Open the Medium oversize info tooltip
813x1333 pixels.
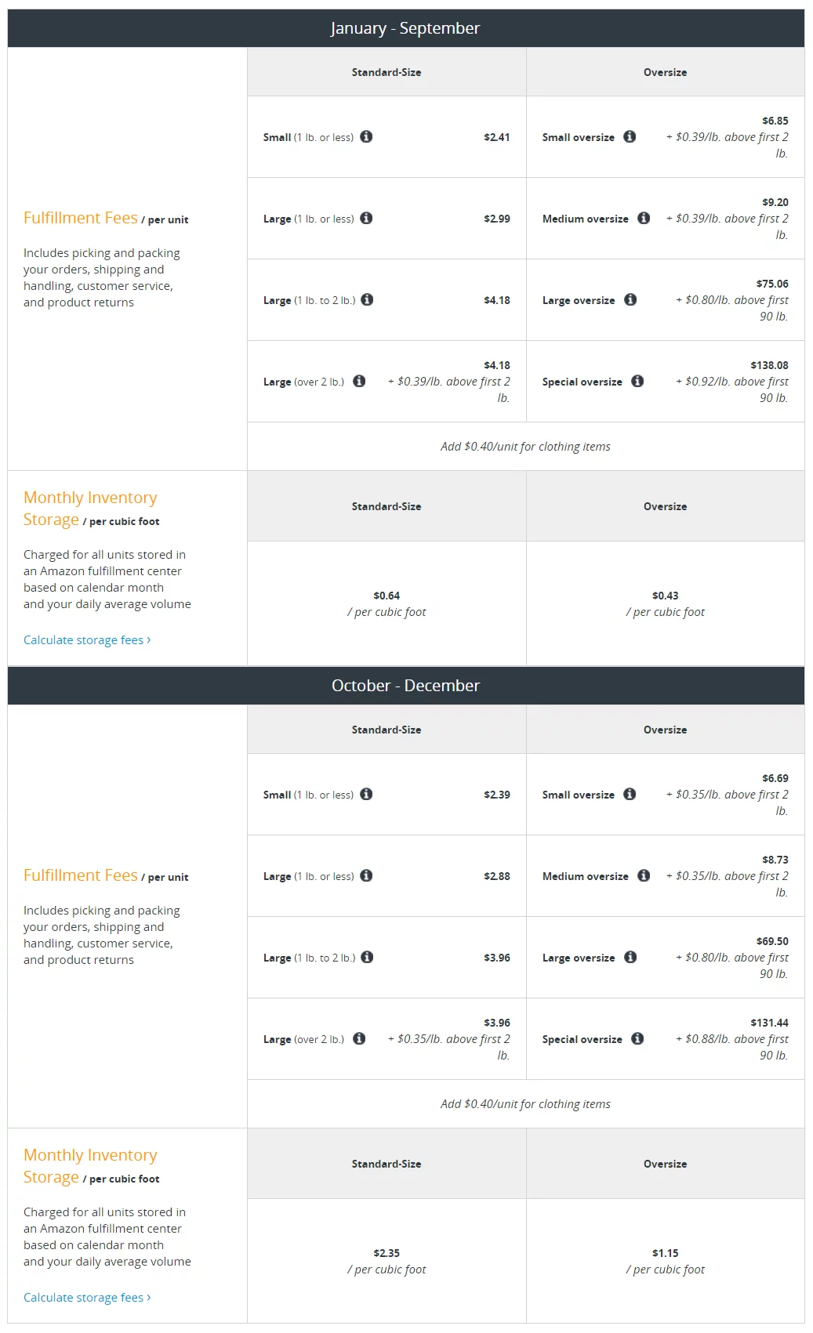644,219
